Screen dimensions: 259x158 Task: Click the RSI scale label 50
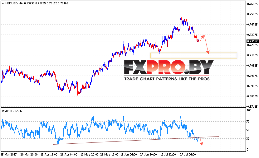coord(248,130)
